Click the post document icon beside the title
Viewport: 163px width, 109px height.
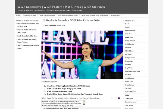click(44, 20)
